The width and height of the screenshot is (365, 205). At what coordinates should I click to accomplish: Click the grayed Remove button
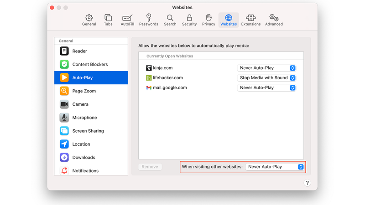coord(150,167)
